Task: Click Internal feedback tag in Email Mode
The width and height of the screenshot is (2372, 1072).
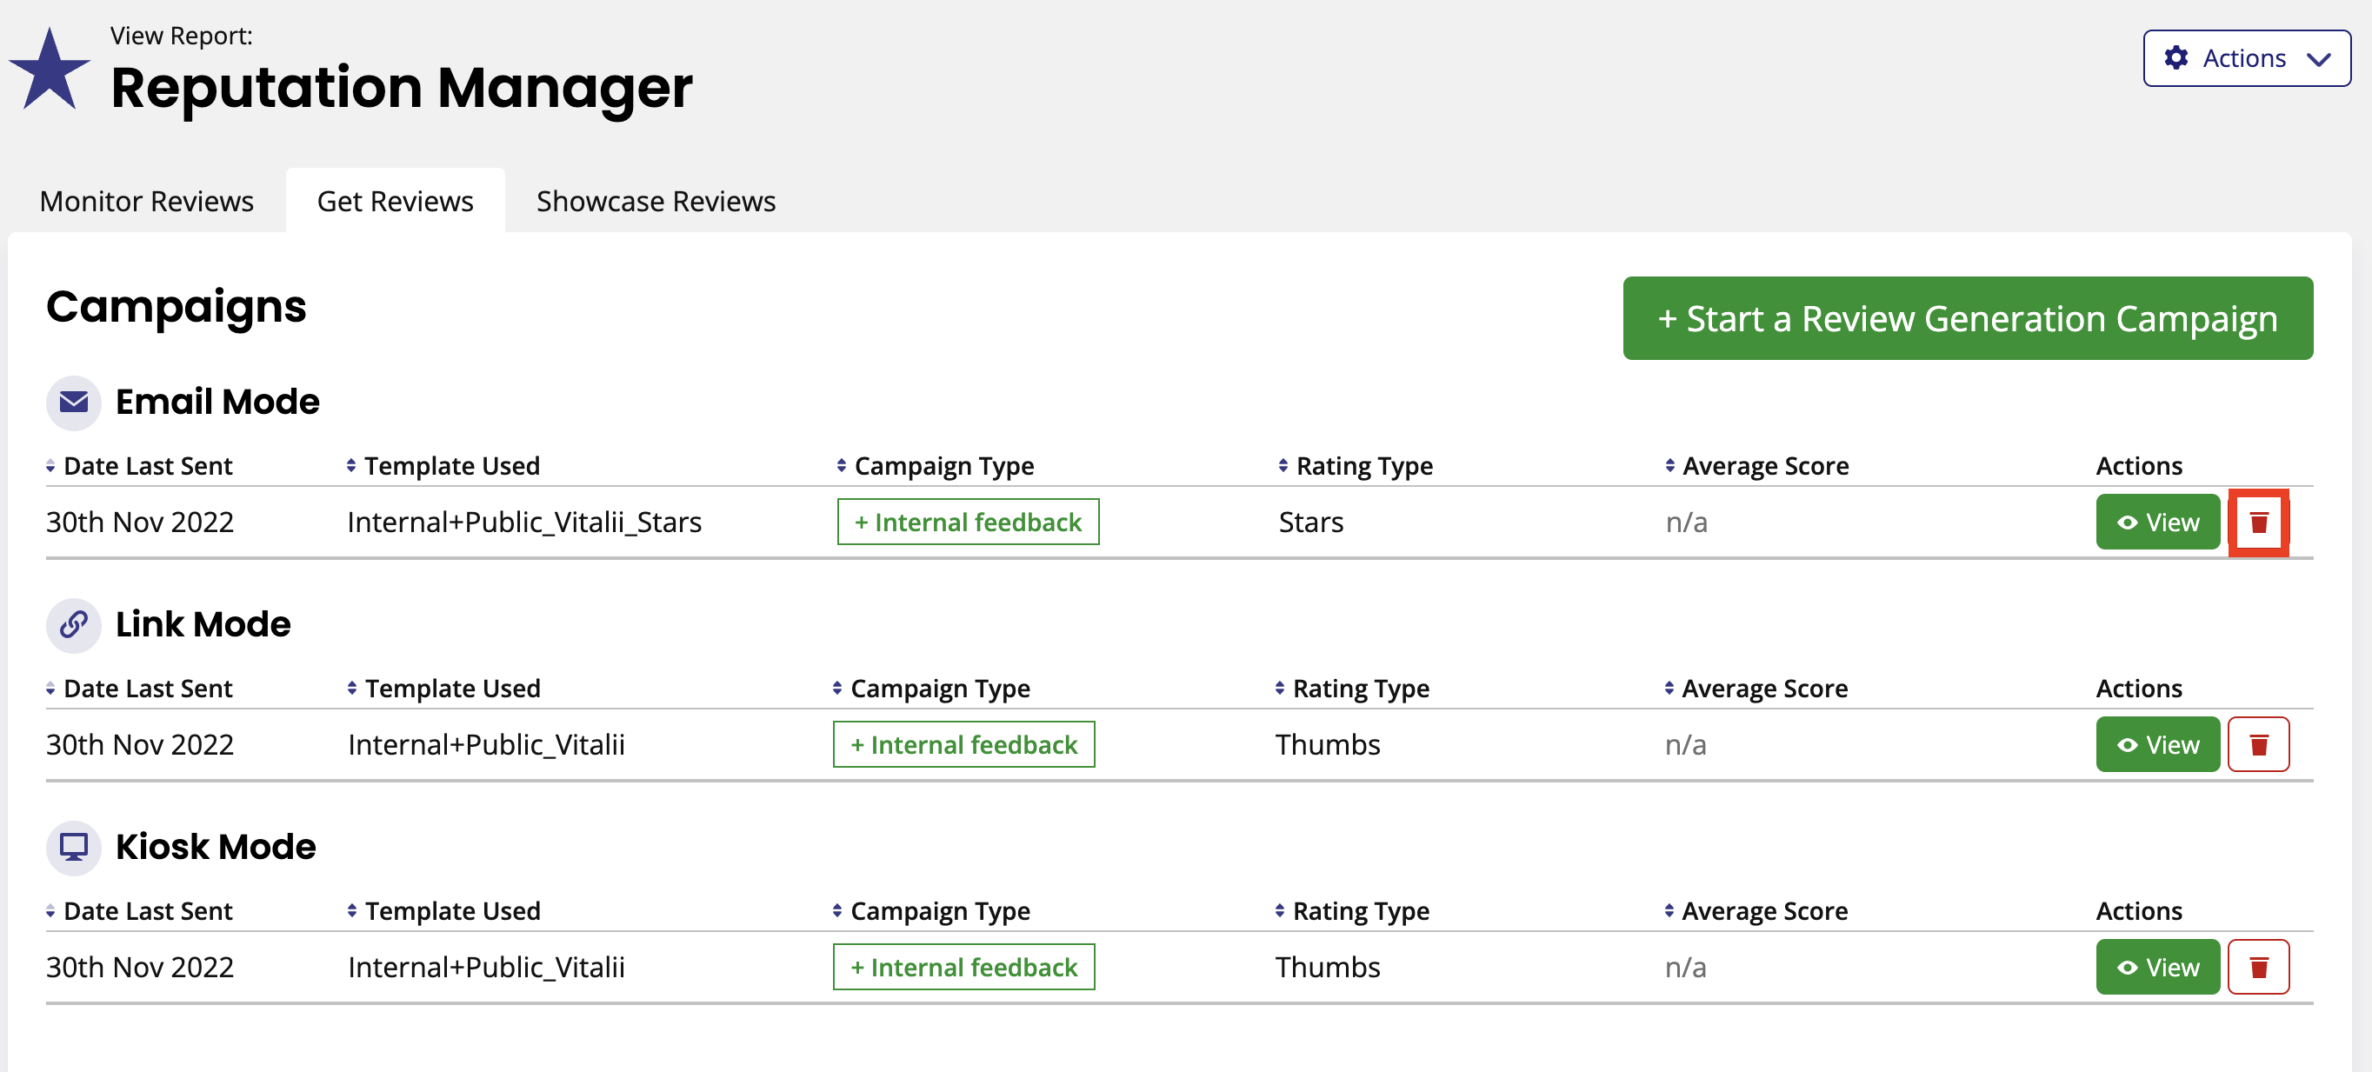Action: coord(968,522)
